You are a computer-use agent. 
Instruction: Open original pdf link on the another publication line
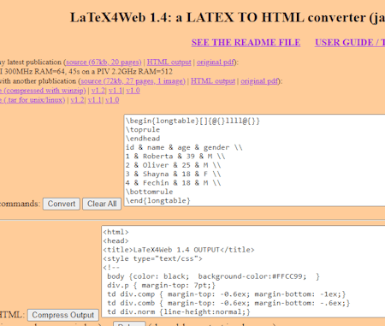(259, 81)
